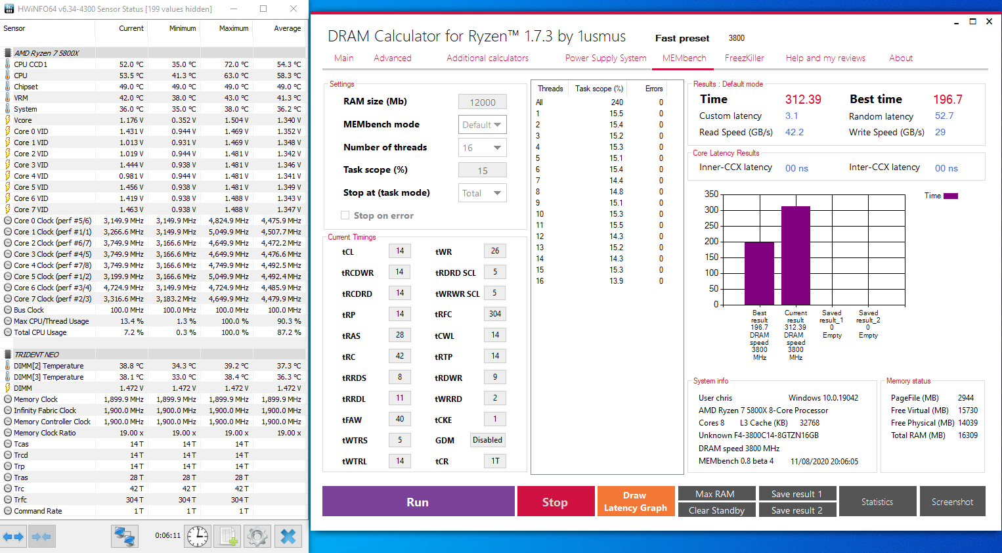Click the tFAW value 40 box
1002x553 pixels.
[400, 419]
